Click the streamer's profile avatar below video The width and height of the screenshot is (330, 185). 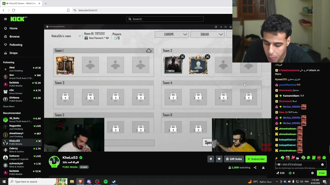pyautogui.click(x=54, y=162)
